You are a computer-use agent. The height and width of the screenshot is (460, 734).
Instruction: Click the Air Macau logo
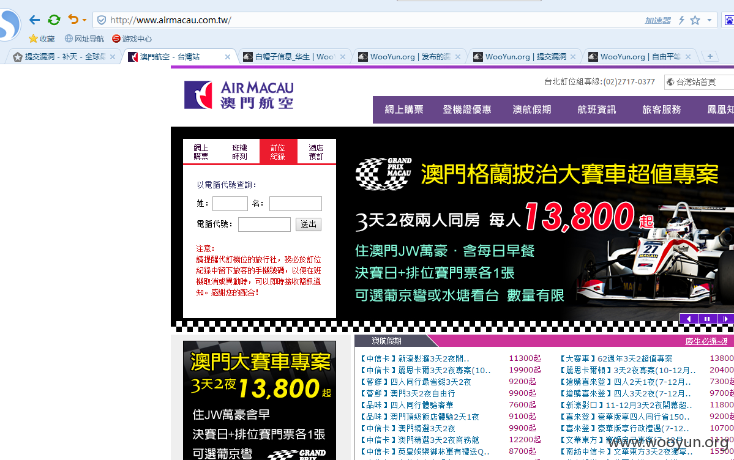pyautogui.click(x=239, y=95)
